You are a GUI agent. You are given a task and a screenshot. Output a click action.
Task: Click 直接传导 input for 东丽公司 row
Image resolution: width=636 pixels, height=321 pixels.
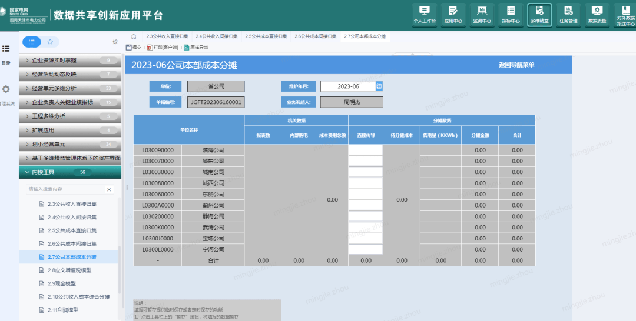[366, 194]
